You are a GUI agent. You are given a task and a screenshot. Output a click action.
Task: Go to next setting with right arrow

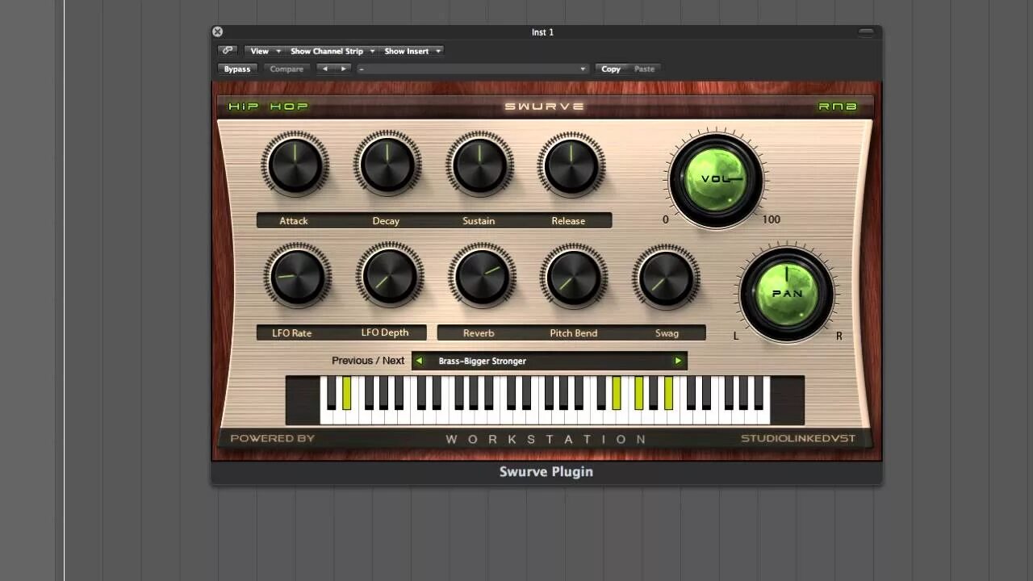pyautogui.click(x=343, y=69)
